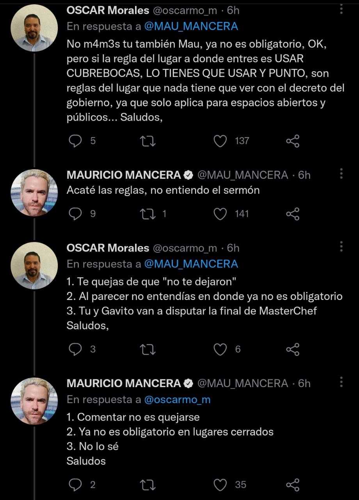The image size is (359, 500).
Task: Open more options on the MasterChef tweet
Action: (341, 246)
